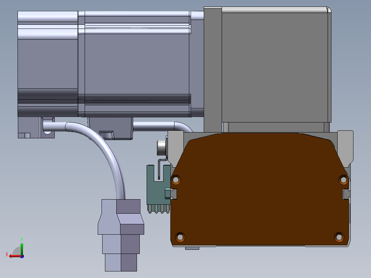Click the blue Z axis dot on triad
Screen dimensions: 371x278
pos(22,256)
